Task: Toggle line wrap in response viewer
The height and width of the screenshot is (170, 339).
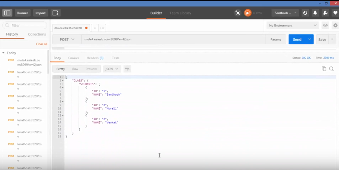Action: tap(127, 69)
